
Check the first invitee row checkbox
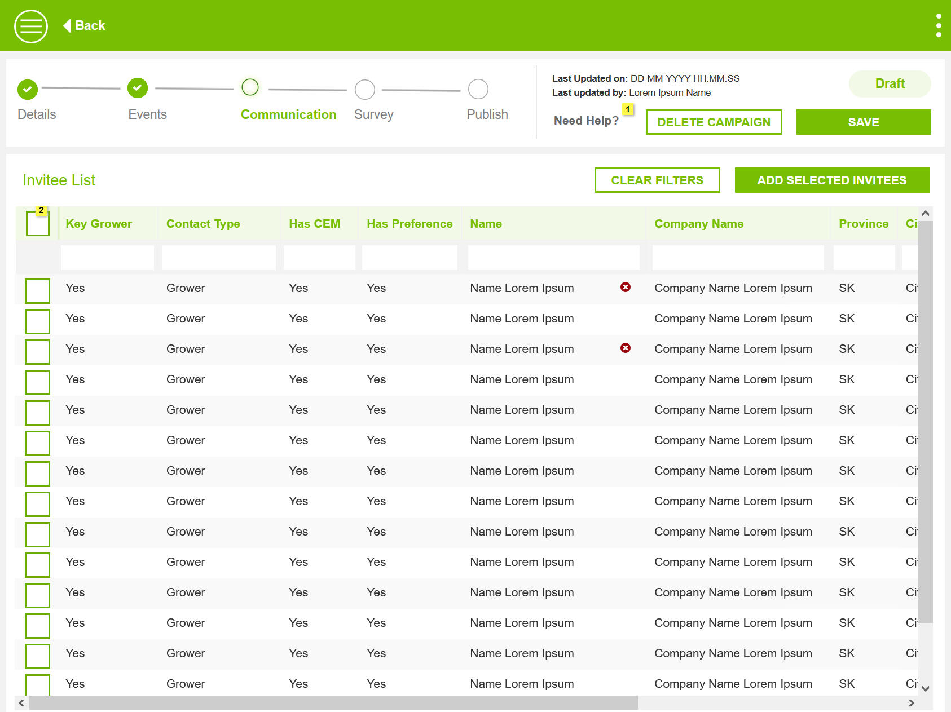tap(37, 291)
